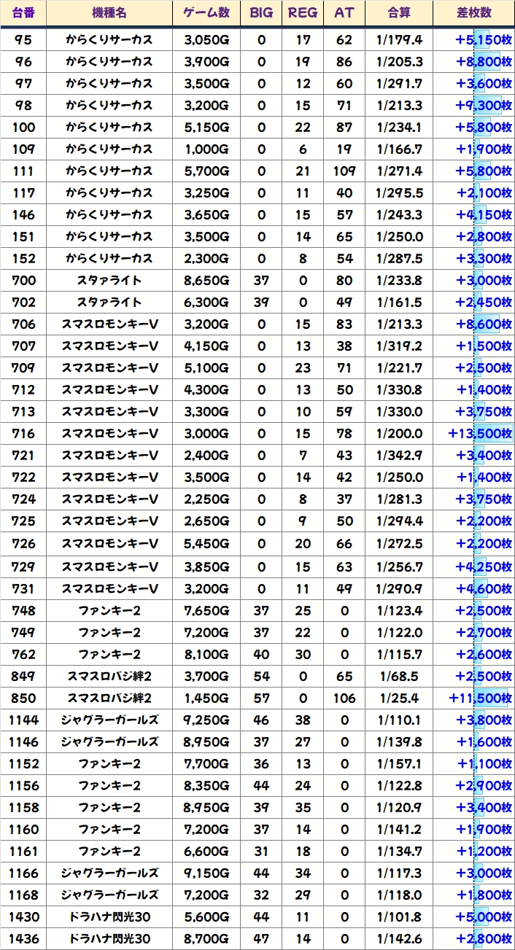Click 1/294.4 in row 725
Screen dimensions: 515x950
(399, 521)
